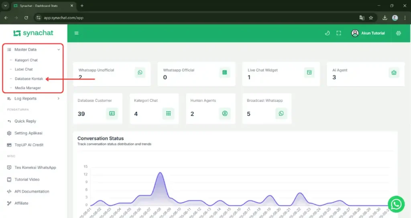411x218 pixels.
Task: Open the browser three-dot menu
Action: pos(405,18)
